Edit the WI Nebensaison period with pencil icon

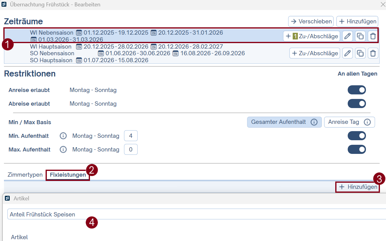coord(347,36)
